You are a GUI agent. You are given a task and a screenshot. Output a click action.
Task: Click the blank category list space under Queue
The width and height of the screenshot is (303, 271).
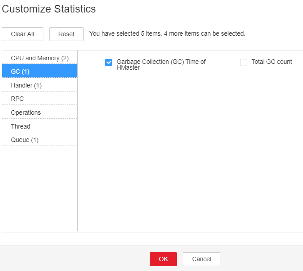pyautogui.click(x=40, y=188)
